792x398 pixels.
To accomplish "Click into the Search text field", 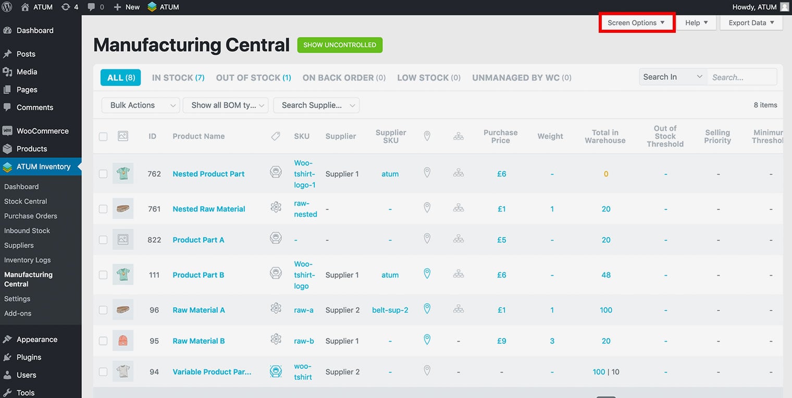I will (x=741, y=77).
